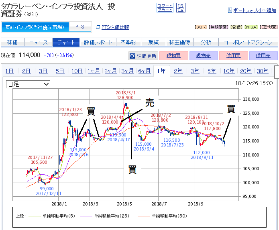279x230 pixels.
Task: Select the 6ヶ月 chart period
Action: pos(145,71)
